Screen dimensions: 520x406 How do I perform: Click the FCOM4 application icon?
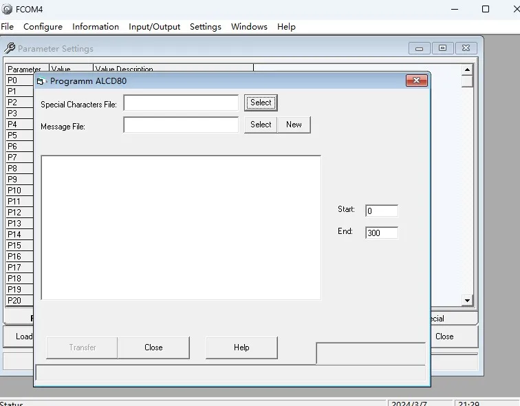click(x=7, y=10)
